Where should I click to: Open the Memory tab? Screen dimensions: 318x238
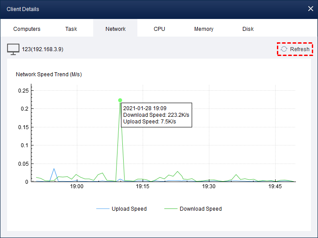204,29
